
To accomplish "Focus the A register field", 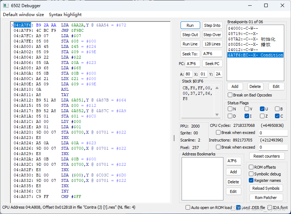I will (188, 74).
